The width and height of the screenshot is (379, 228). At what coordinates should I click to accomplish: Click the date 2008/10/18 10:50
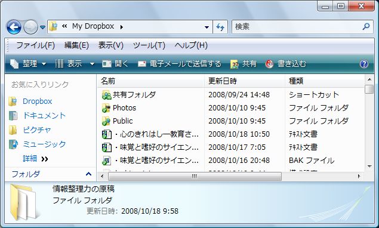pos(239,134)
